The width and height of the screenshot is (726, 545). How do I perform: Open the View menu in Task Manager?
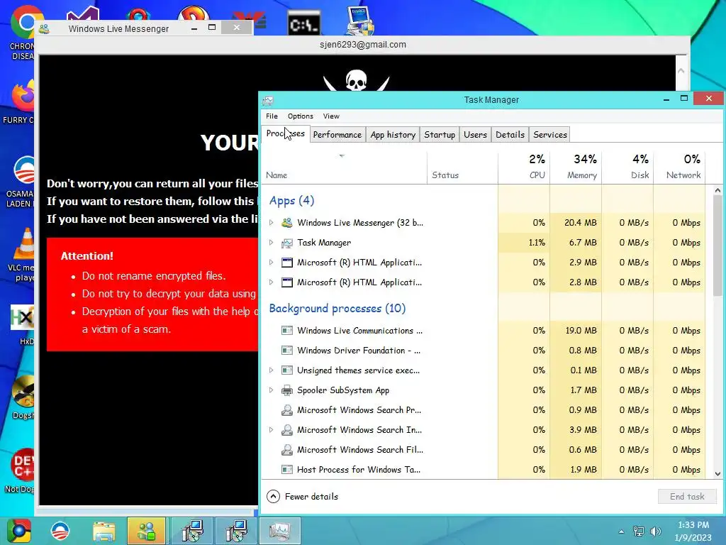click(331, 116)
